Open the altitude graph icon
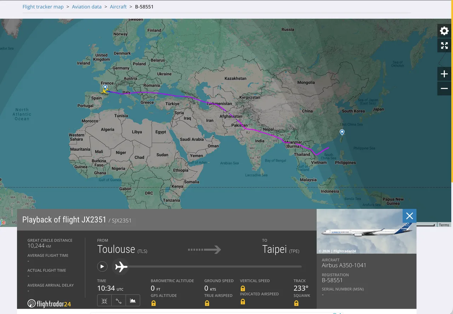Screen dimensions: 453x314 coord(132,300)
